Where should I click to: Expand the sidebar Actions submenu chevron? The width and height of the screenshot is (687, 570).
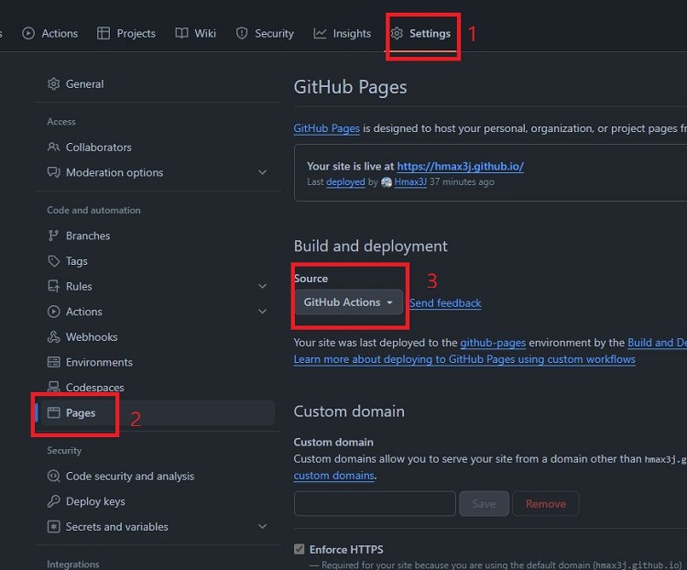[263, 312]
